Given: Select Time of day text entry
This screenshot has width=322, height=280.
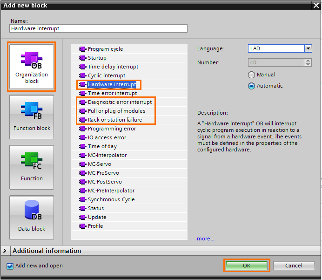Looking at the screenshot, I should pyautogui.click(x=102, y=146).
